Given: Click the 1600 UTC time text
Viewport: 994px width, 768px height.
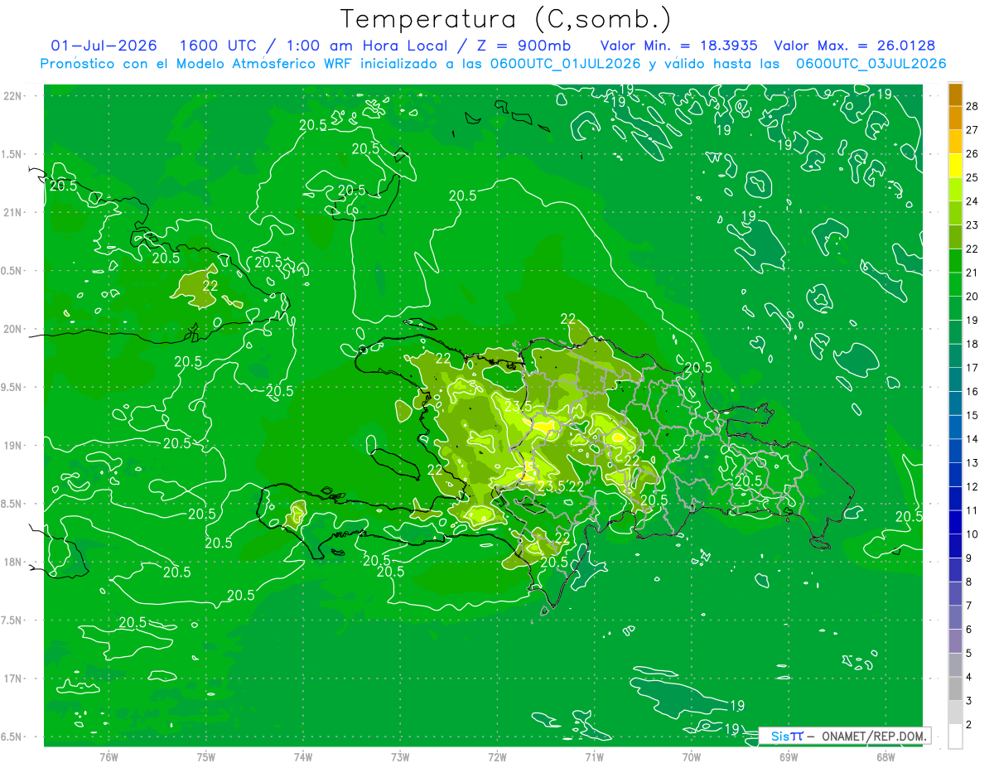Looking at the screenshot, I should pyautogui.click(x=219, y=46).
